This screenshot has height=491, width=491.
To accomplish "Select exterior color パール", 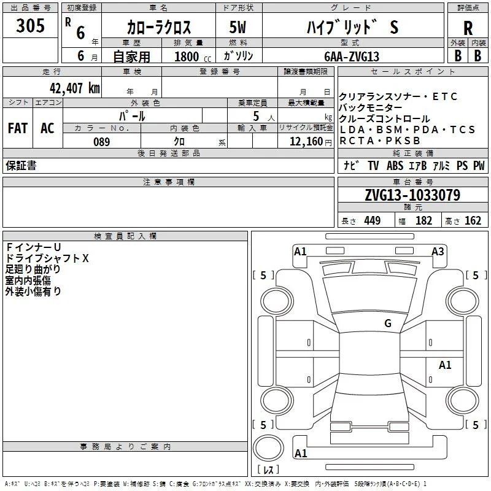I will (132, 116).
